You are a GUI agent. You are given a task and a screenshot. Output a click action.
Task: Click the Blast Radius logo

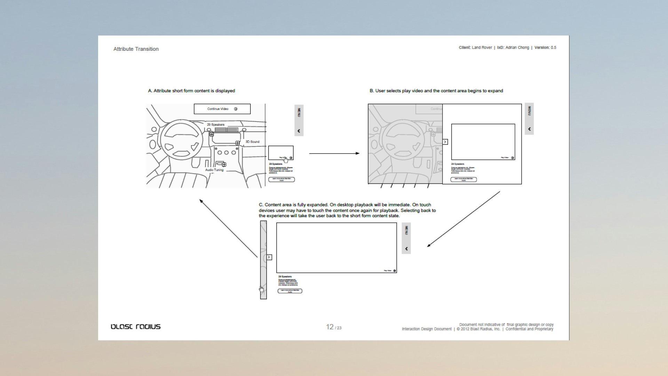tap(136, 327)
